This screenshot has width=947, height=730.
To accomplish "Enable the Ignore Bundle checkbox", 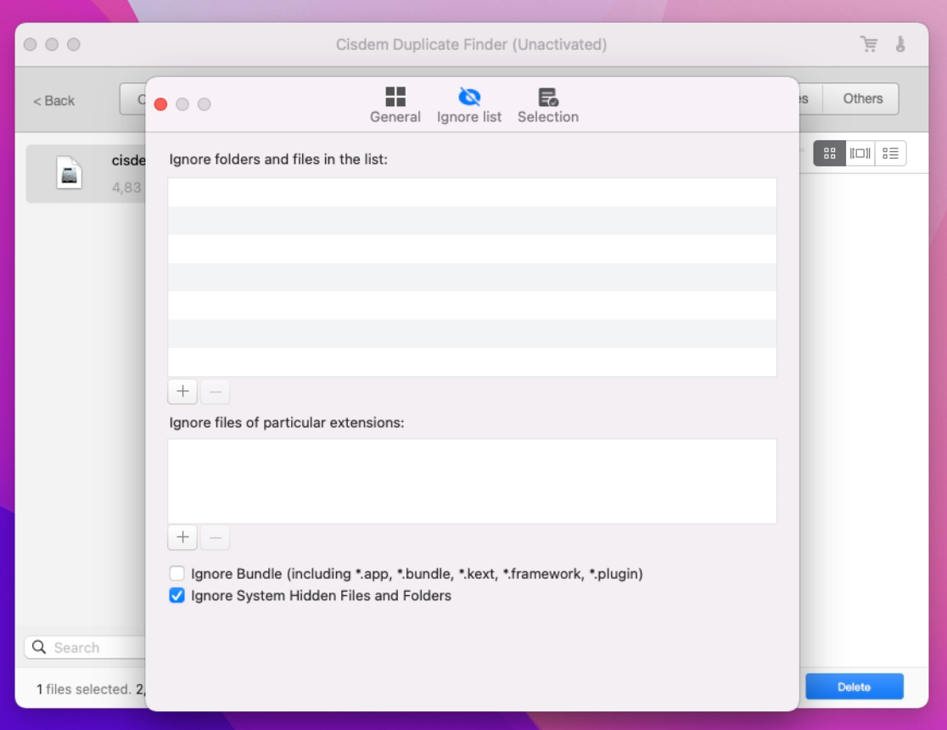I will (x=177, y=573).
